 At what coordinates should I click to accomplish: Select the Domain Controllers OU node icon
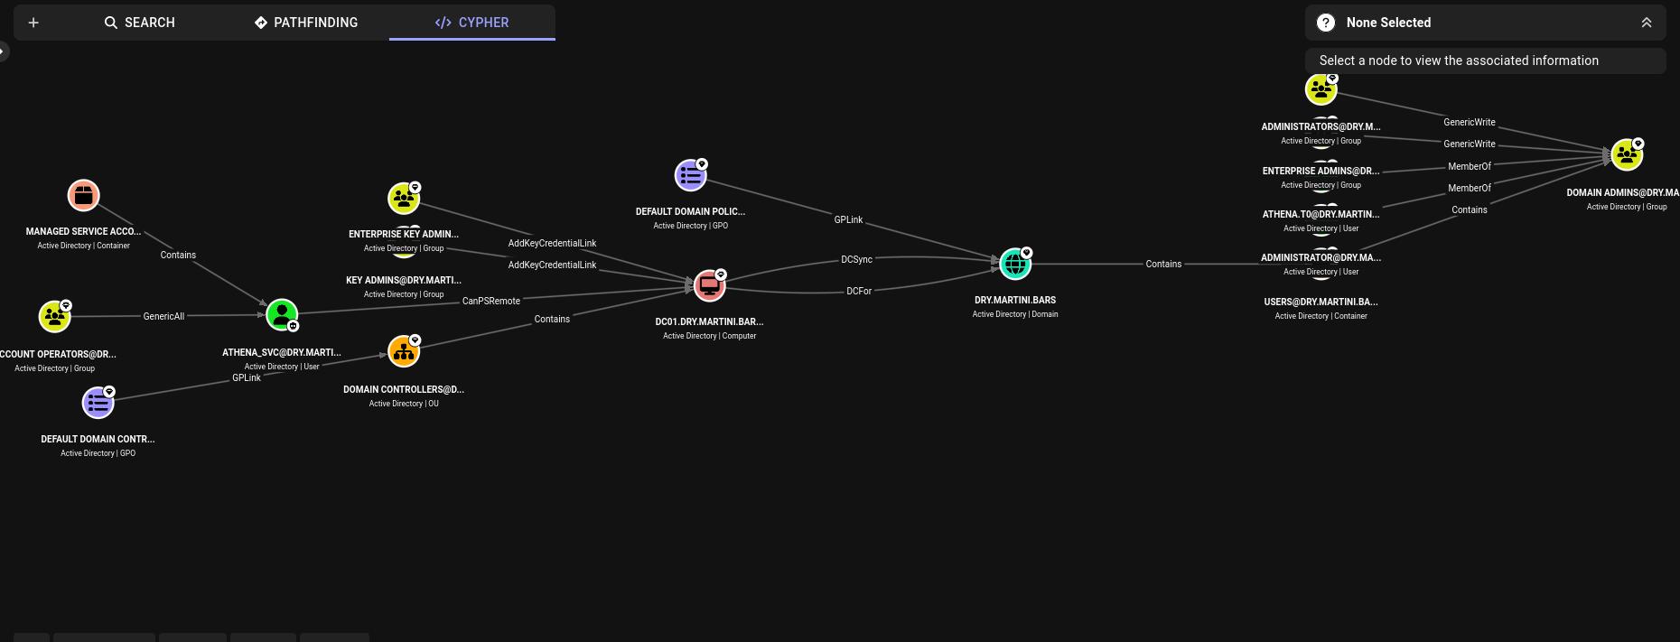(x=404, y=351)
